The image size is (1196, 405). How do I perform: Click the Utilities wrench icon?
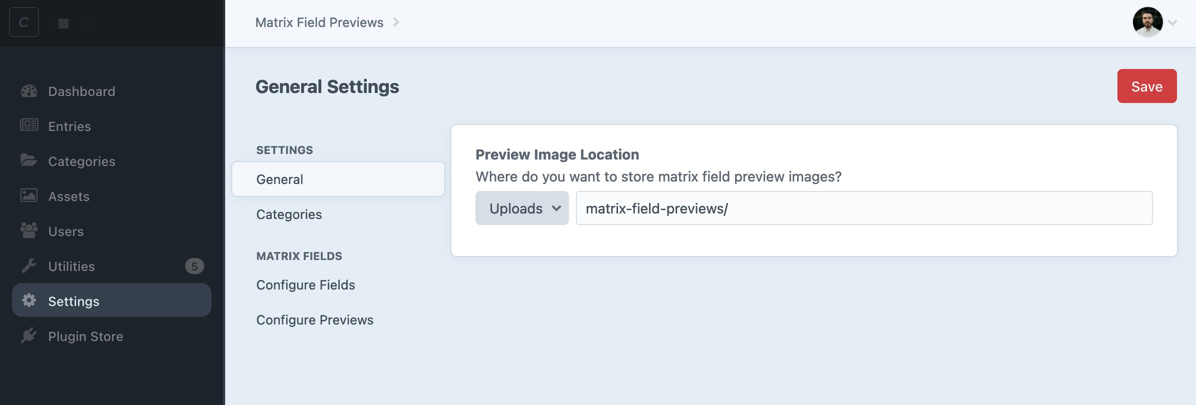point(29,265)
